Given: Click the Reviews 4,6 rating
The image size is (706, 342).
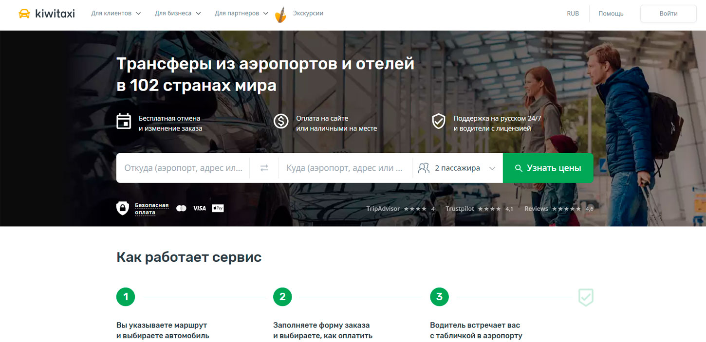Looking at the screenshot, I should 559,209.
